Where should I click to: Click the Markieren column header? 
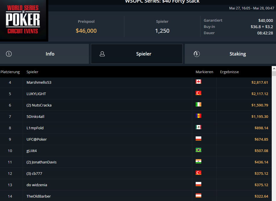click(x=204, y=72)
